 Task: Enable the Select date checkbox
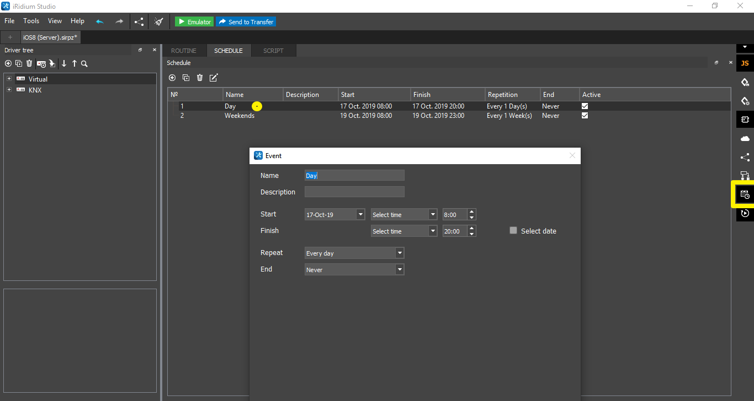pyautogui.click(x=513, y=230)
